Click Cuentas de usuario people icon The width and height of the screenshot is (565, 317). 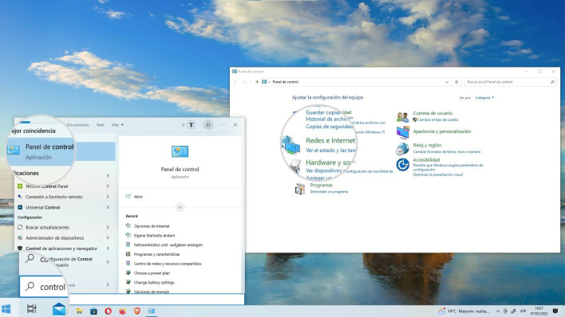[403, 116]
